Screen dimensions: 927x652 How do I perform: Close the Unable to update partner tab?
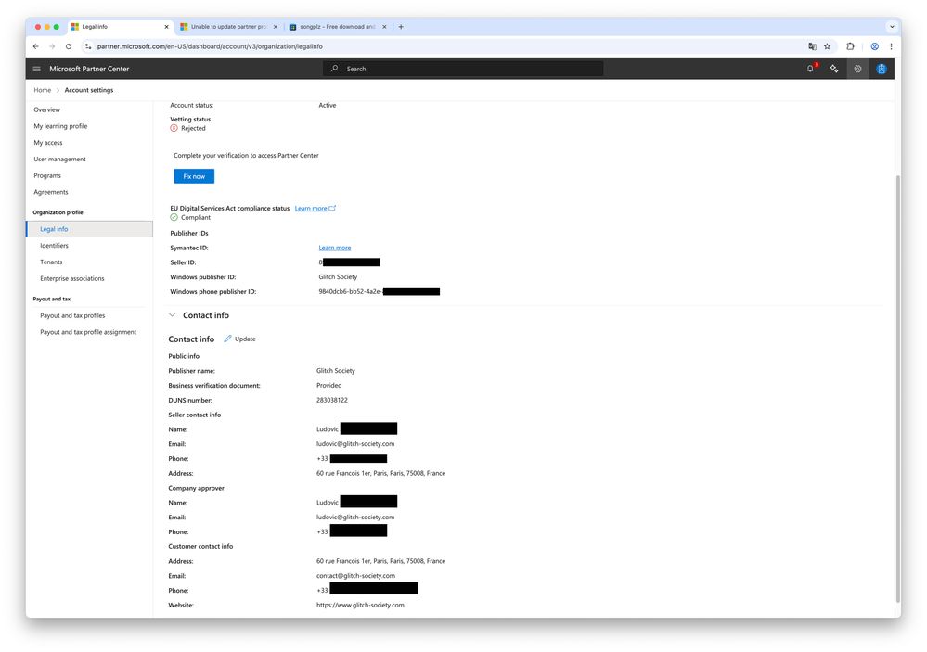pyautogui.click(x=276, y=27)
